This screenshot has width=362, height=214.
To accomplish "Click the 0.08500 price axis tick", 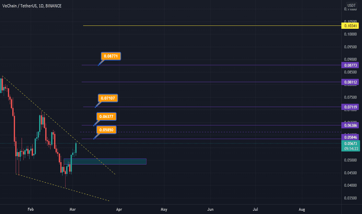I will (350, 72).
